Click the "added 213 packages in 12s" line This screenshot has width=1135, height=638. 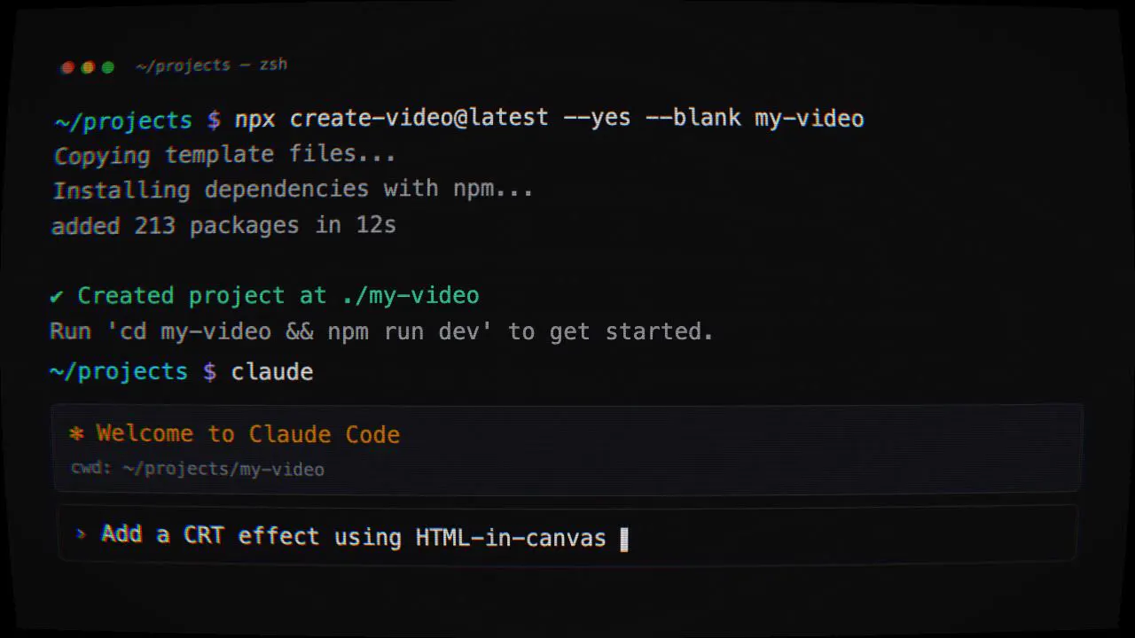point(223,225)
